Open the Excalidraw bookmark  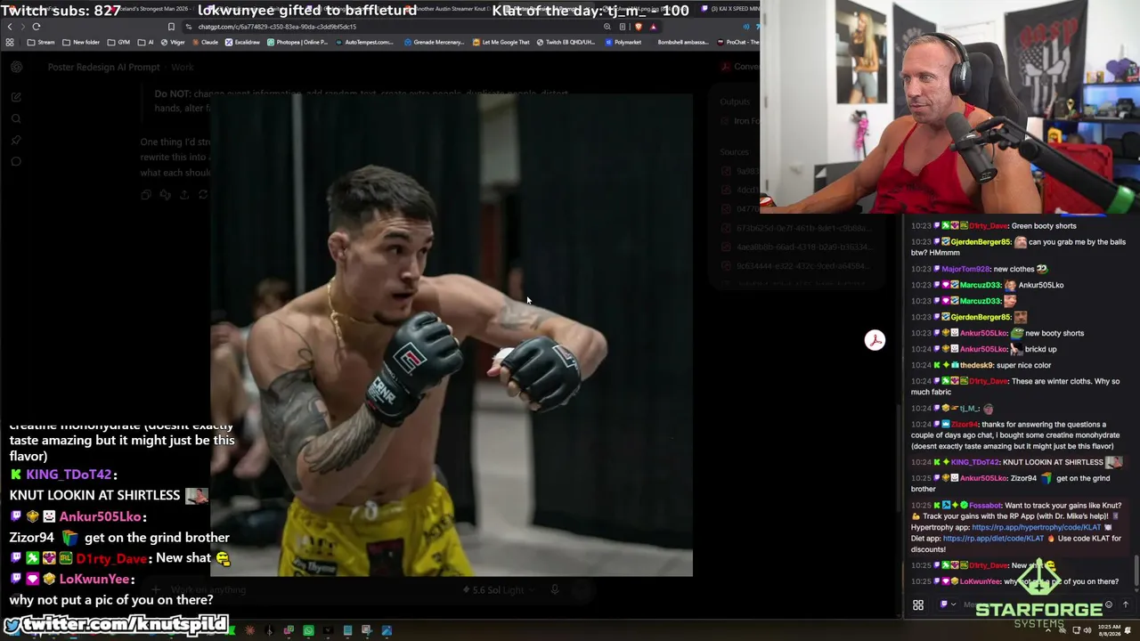[x=242, y=42]
